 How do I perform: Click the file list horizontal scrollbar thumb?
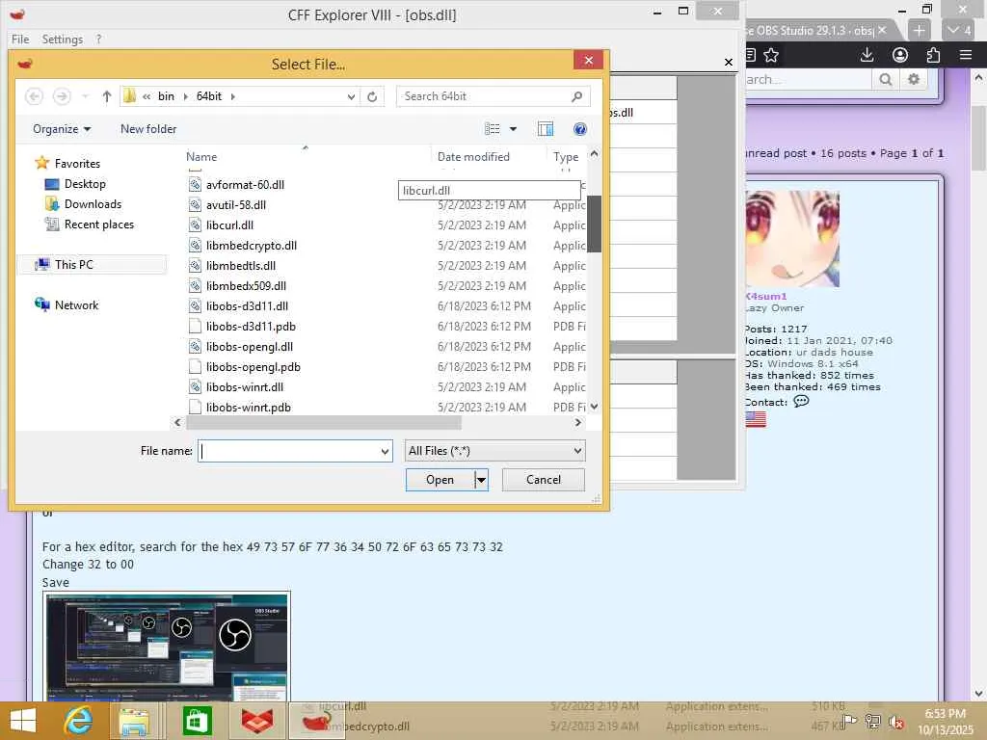click(x=324, y=423)
